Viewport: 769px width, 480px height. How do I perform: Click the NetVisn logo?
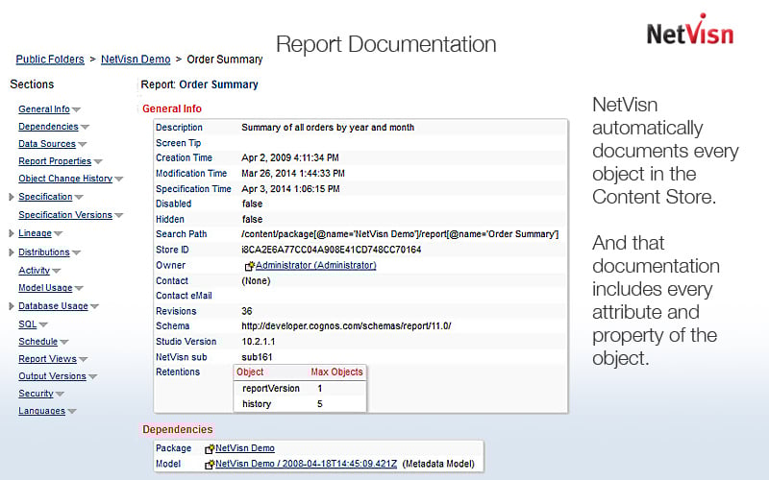689,32
